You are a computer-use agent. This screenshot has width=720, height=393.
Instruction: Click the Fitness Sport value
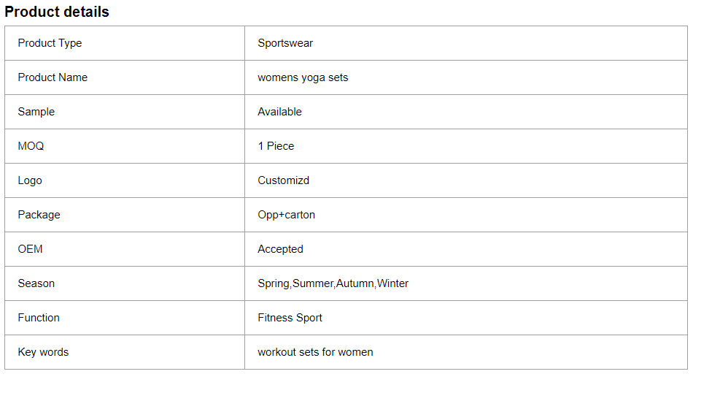(290, 318)
